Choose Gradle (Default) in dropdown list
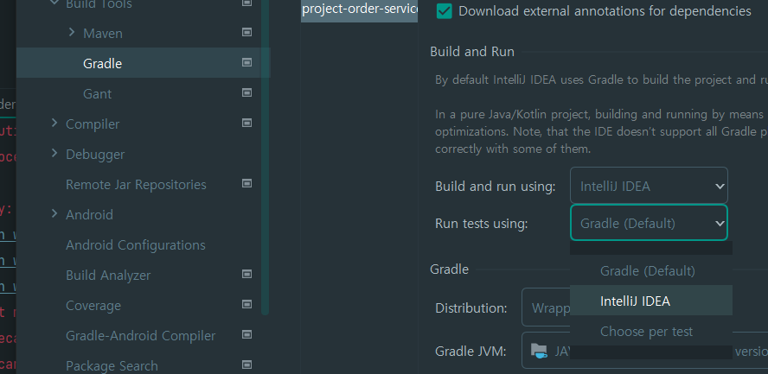768x374 pixels. pyautogui.click(x=651, y=270)
